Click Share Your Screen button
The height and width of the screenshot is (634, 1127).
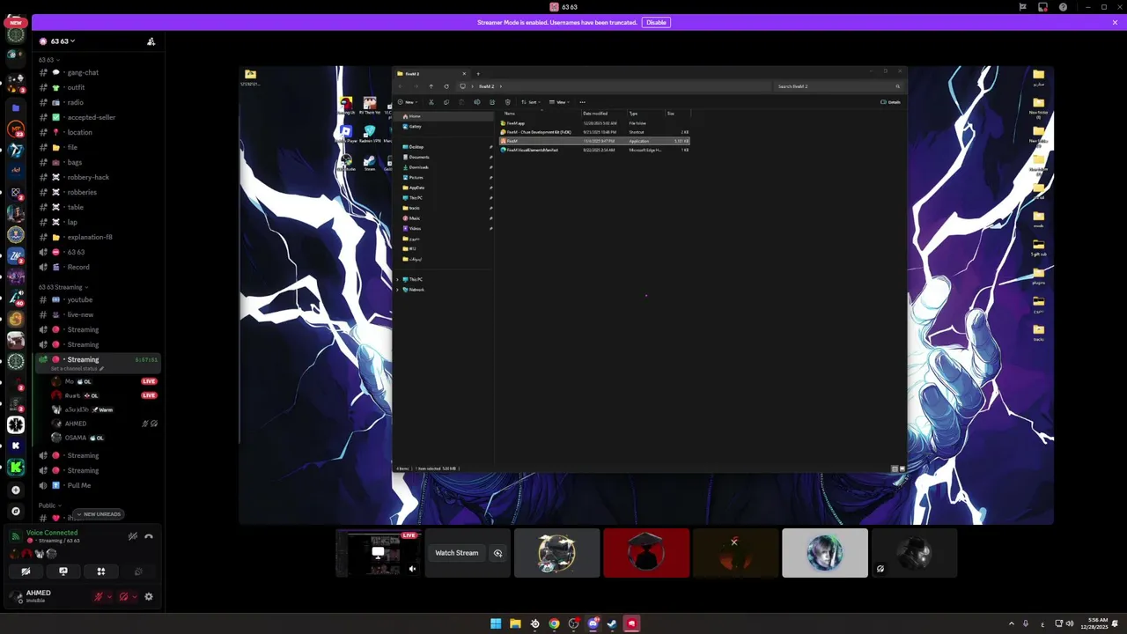tap(63, 571)
